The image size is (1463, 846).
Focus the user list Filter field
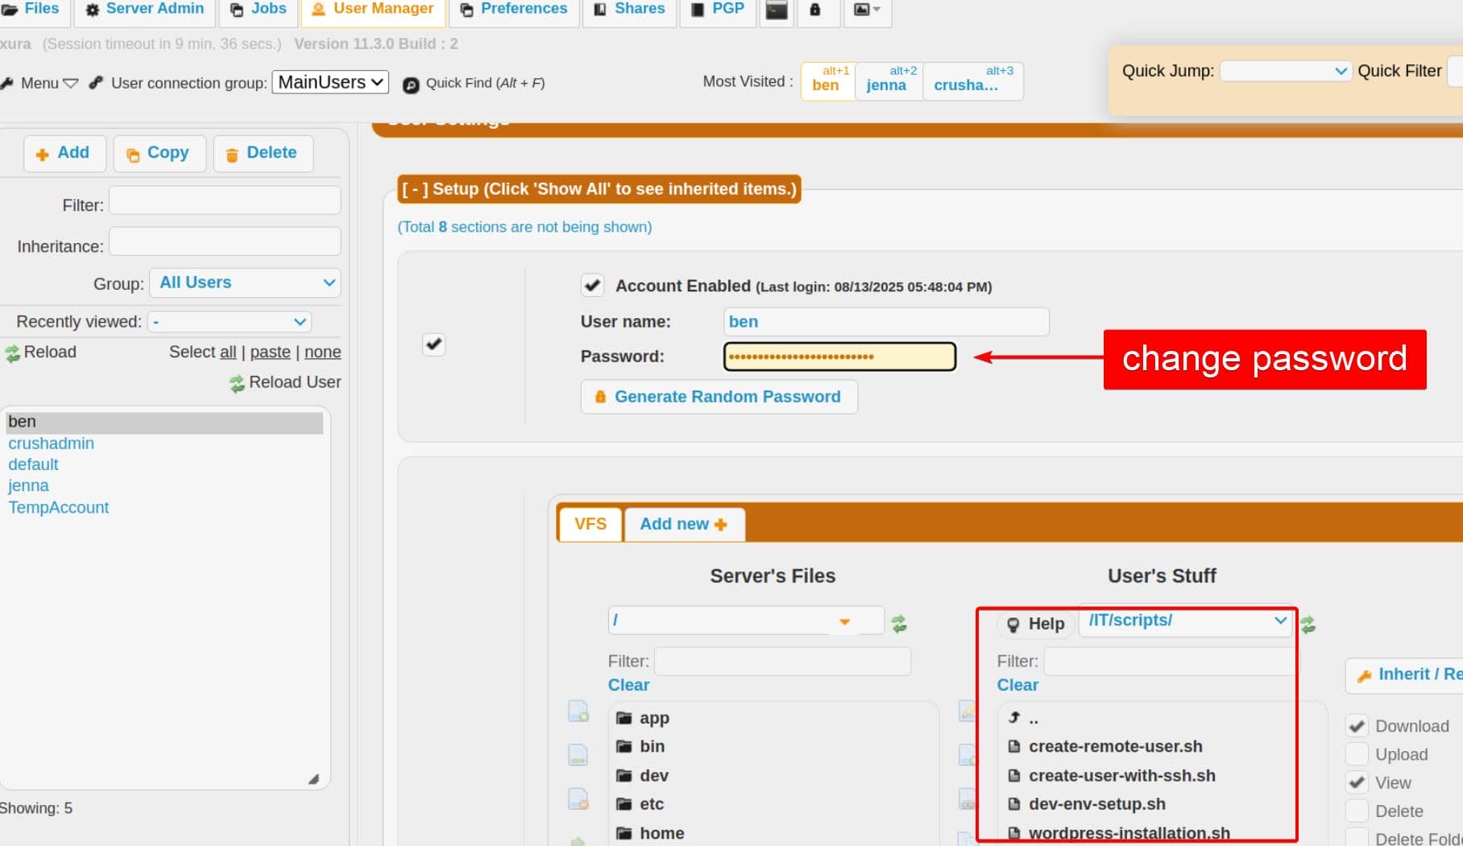tap(225, 201)
